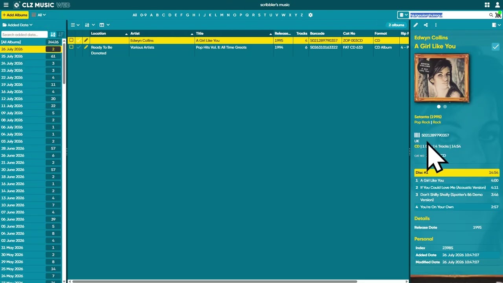Open the details panel layout dropdown
The image size is (503, 283).
496,25
